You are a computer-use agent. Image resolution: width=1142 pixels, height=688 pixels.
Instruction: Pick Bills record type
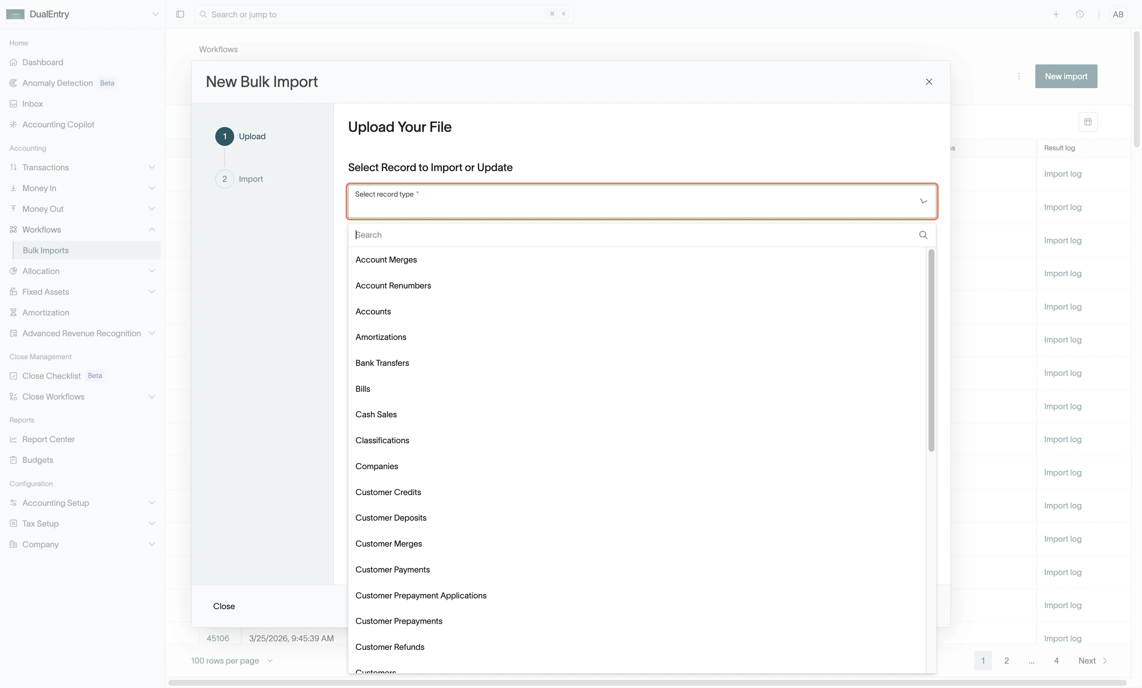click(x=637, y=389)
